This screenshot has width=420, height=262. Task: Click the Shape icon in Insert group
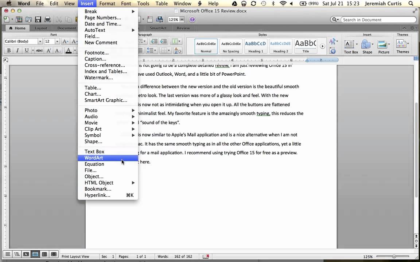367,46
